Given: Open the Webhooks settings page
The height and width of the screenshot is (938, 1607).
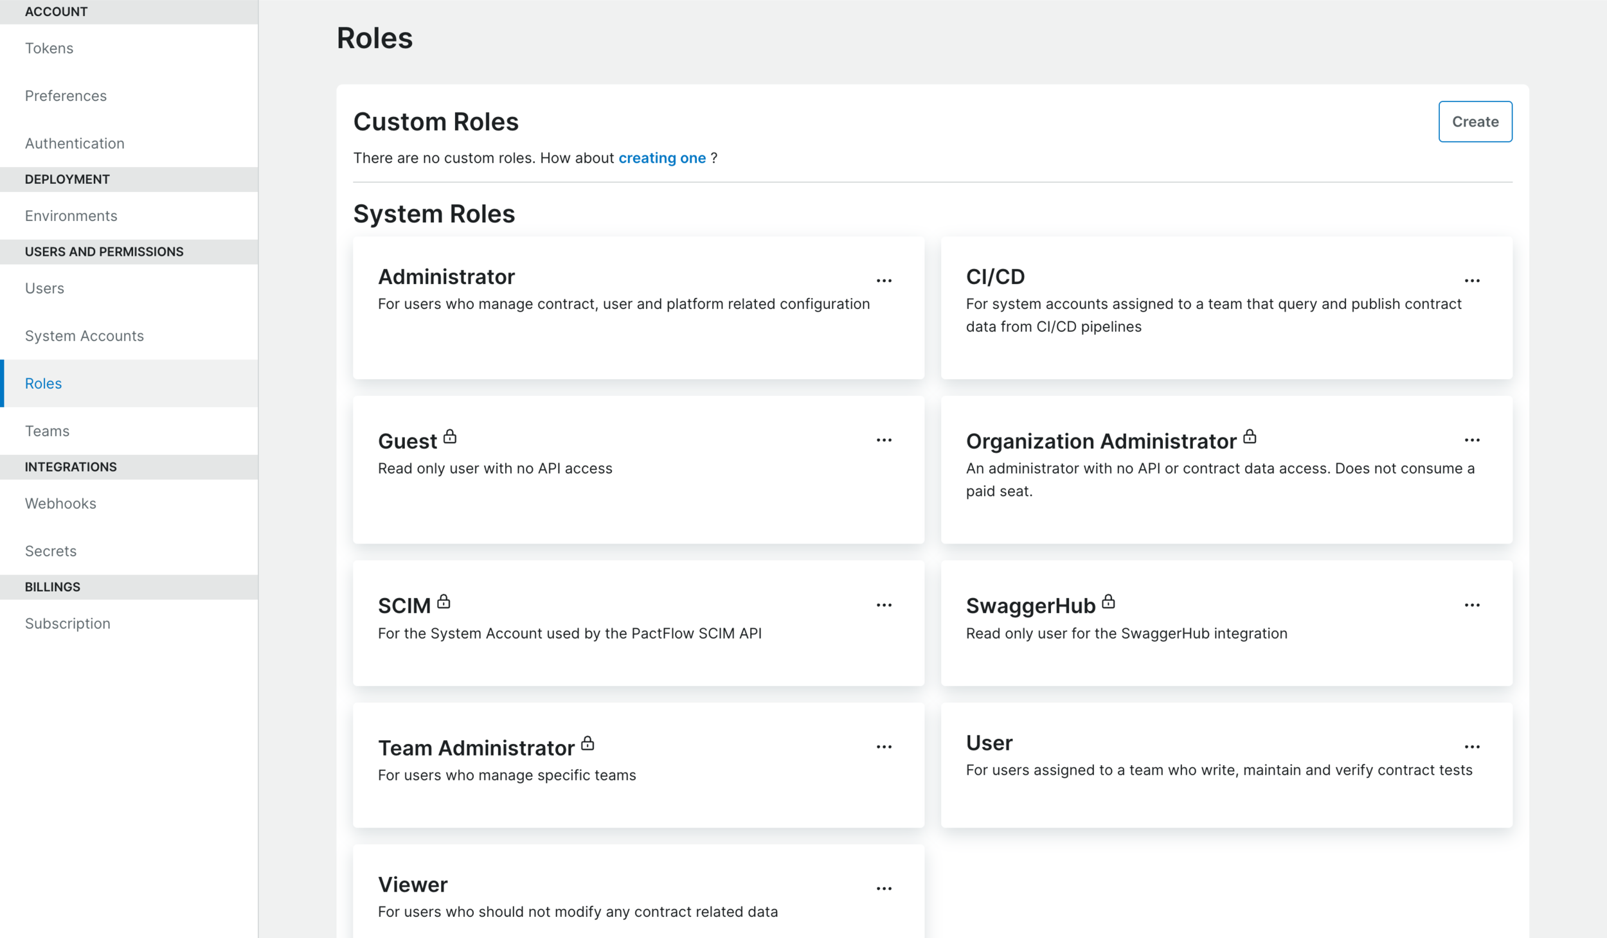Looking at the screenshot, I should click(x=60, y=503).
